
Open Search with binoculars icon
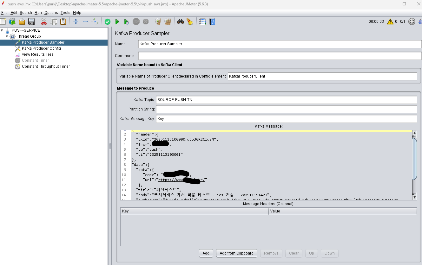[181, 22]
